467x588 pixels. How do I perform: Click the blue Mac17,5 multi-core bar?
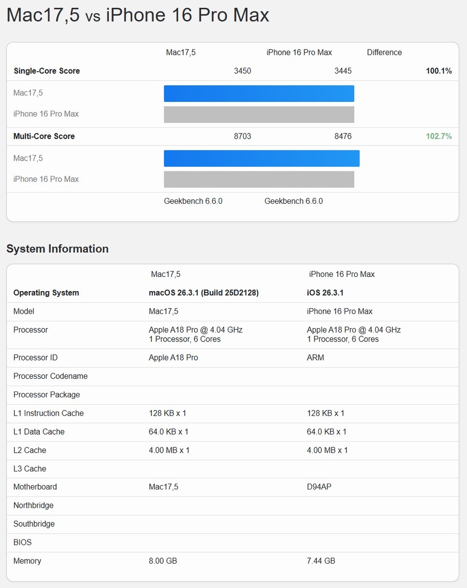[x=261, y=158]
